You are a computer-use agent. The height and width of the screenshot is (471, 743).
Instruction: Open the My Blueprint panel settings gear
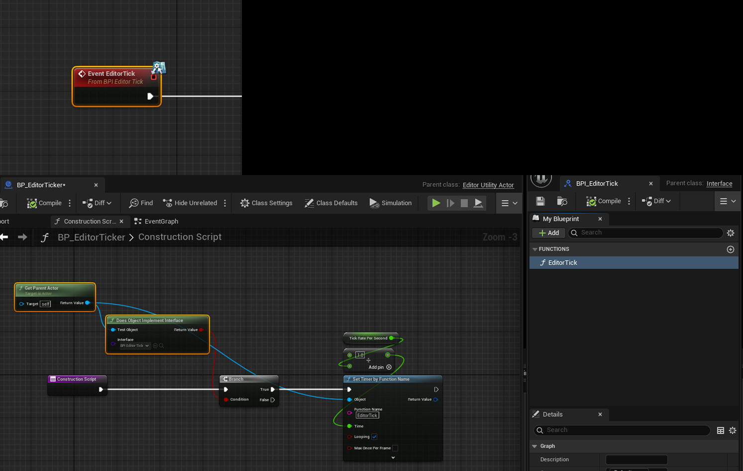[731, 233]
